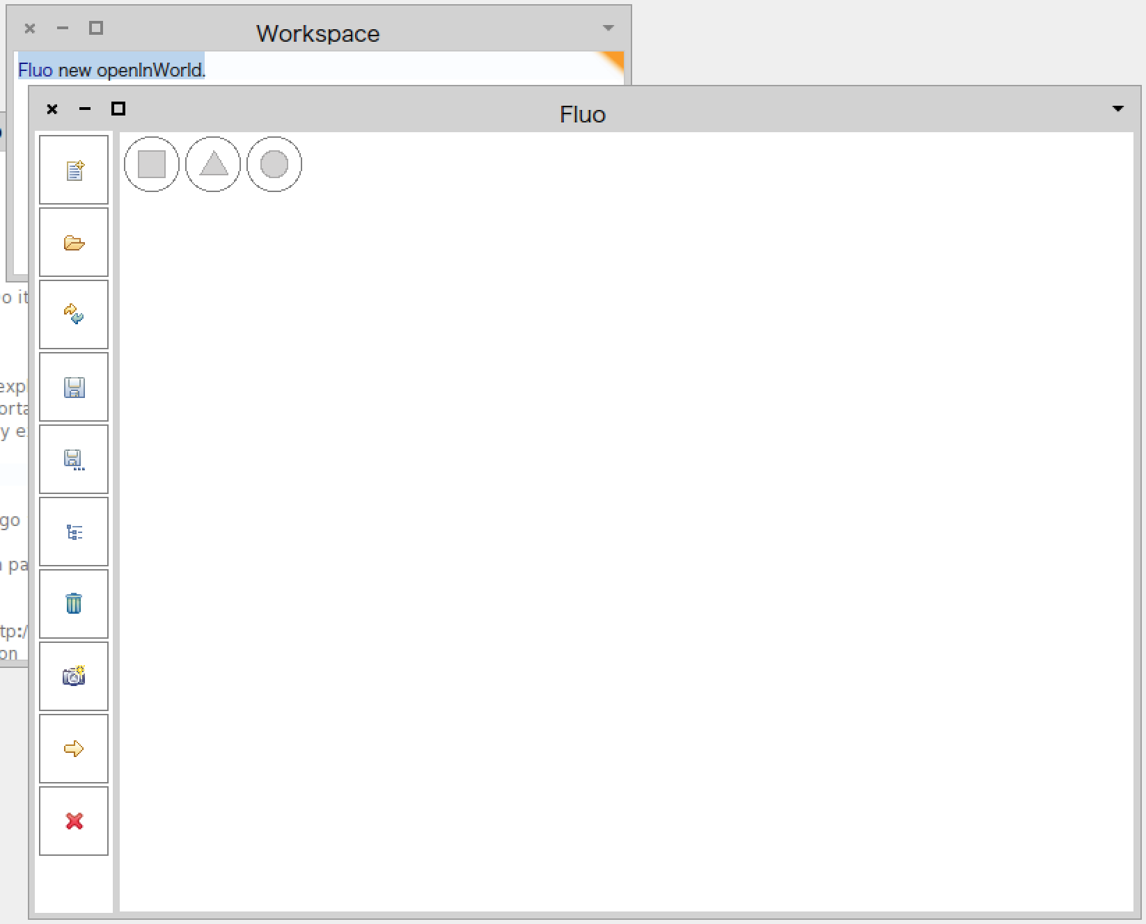Maximize the Fluo window

tap(118, 109)
